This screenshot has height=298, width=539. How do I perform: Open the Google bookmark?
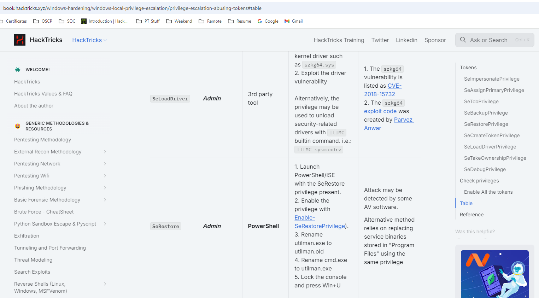click(x=268, y=21)
